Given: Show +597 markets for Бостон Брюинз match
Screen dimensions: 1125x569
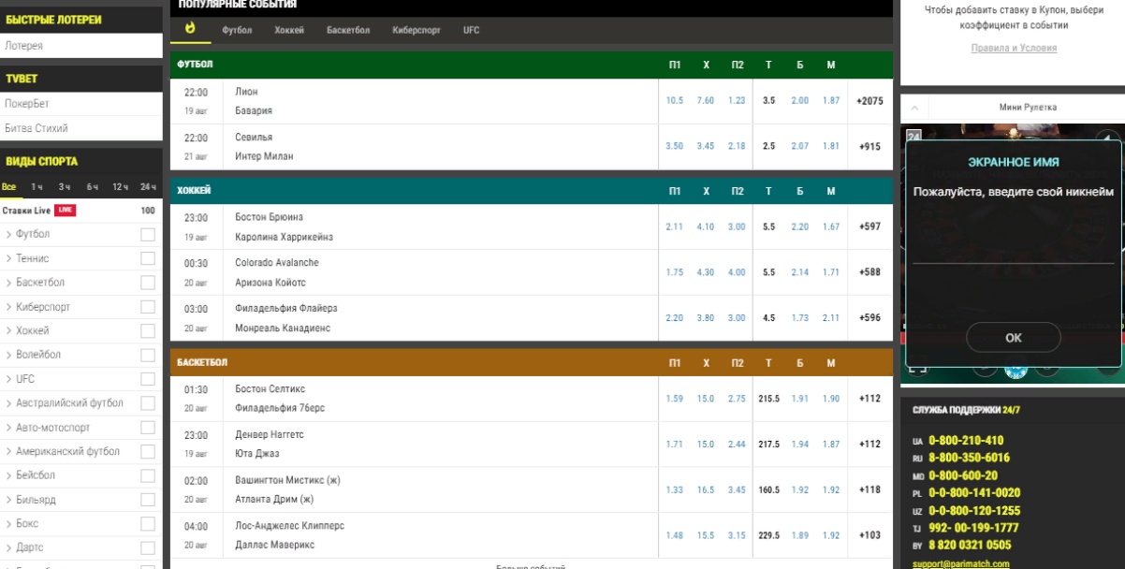Looking at the screenshot, I should point(869,226).
